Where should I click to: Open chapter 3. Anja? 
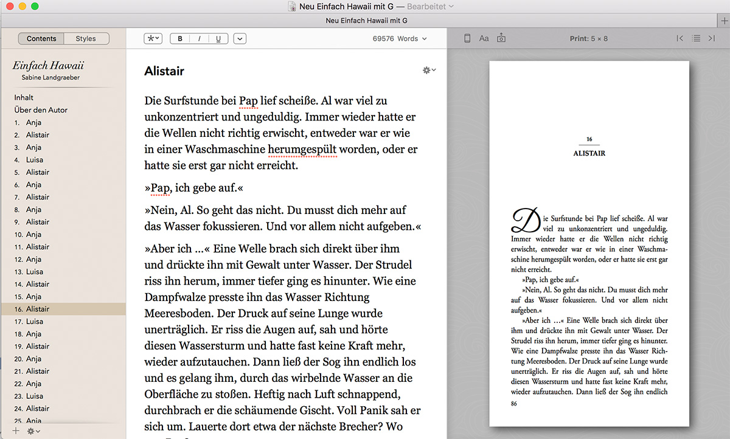coord(63,147)
